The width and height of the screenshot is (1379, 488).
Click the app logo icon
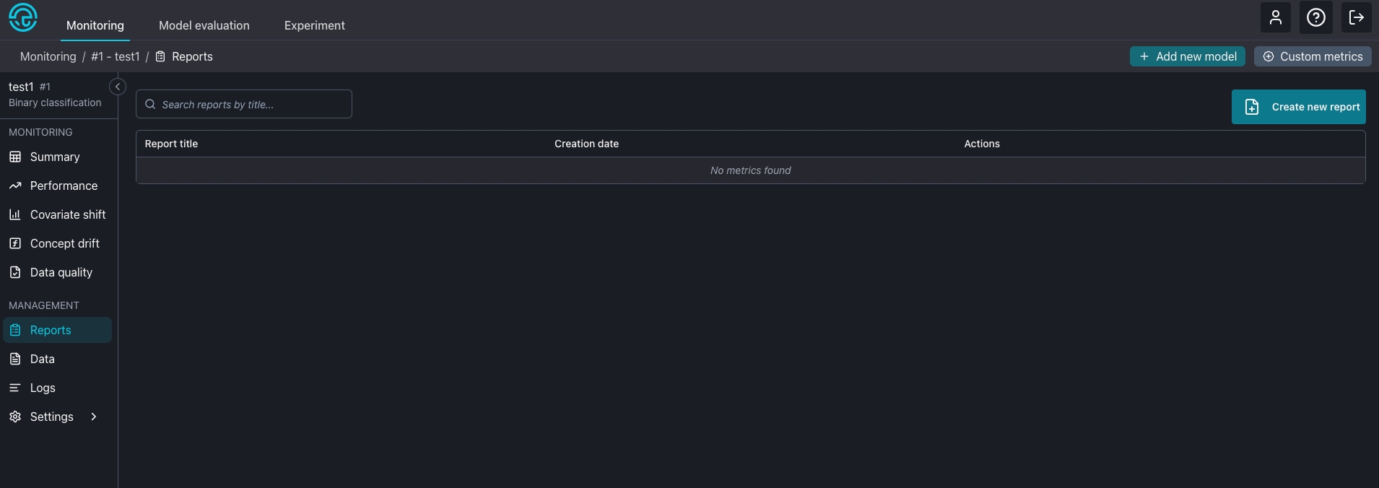click(23, 17)
